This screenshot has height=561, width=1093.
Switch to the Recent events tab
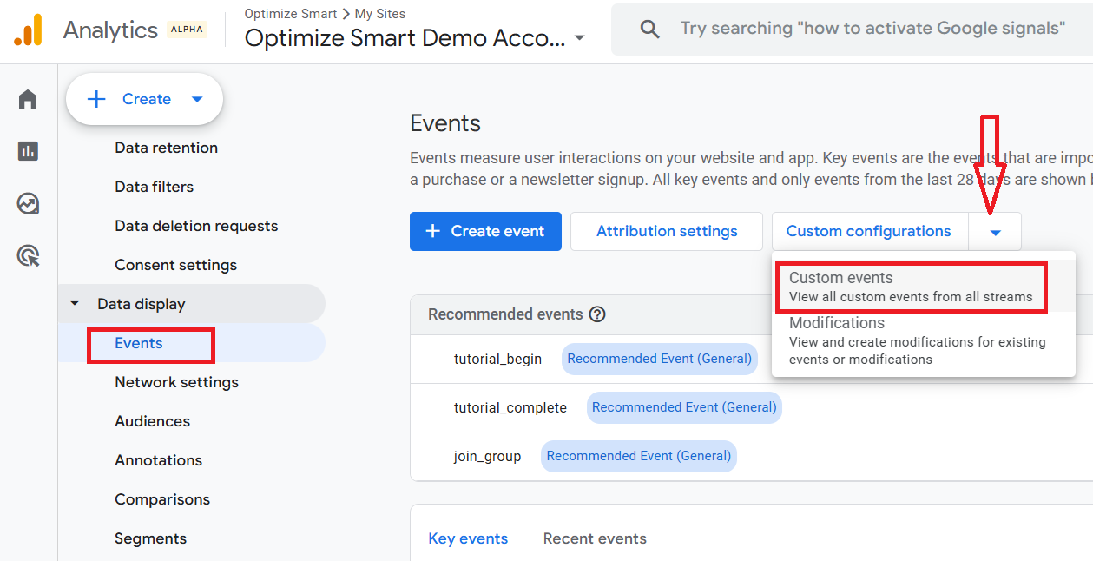pyautogui.click(x=595, y=538)
